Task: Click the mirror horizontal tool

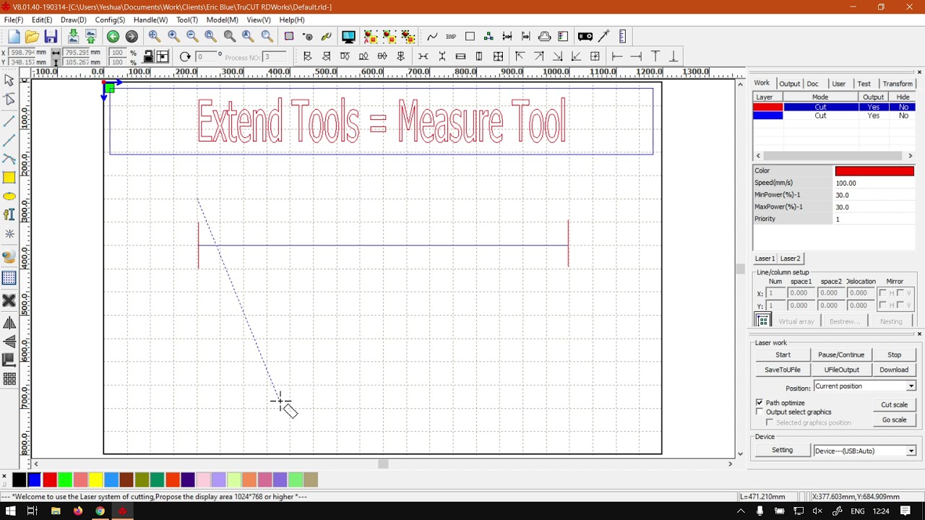Action: coord(9,323)
